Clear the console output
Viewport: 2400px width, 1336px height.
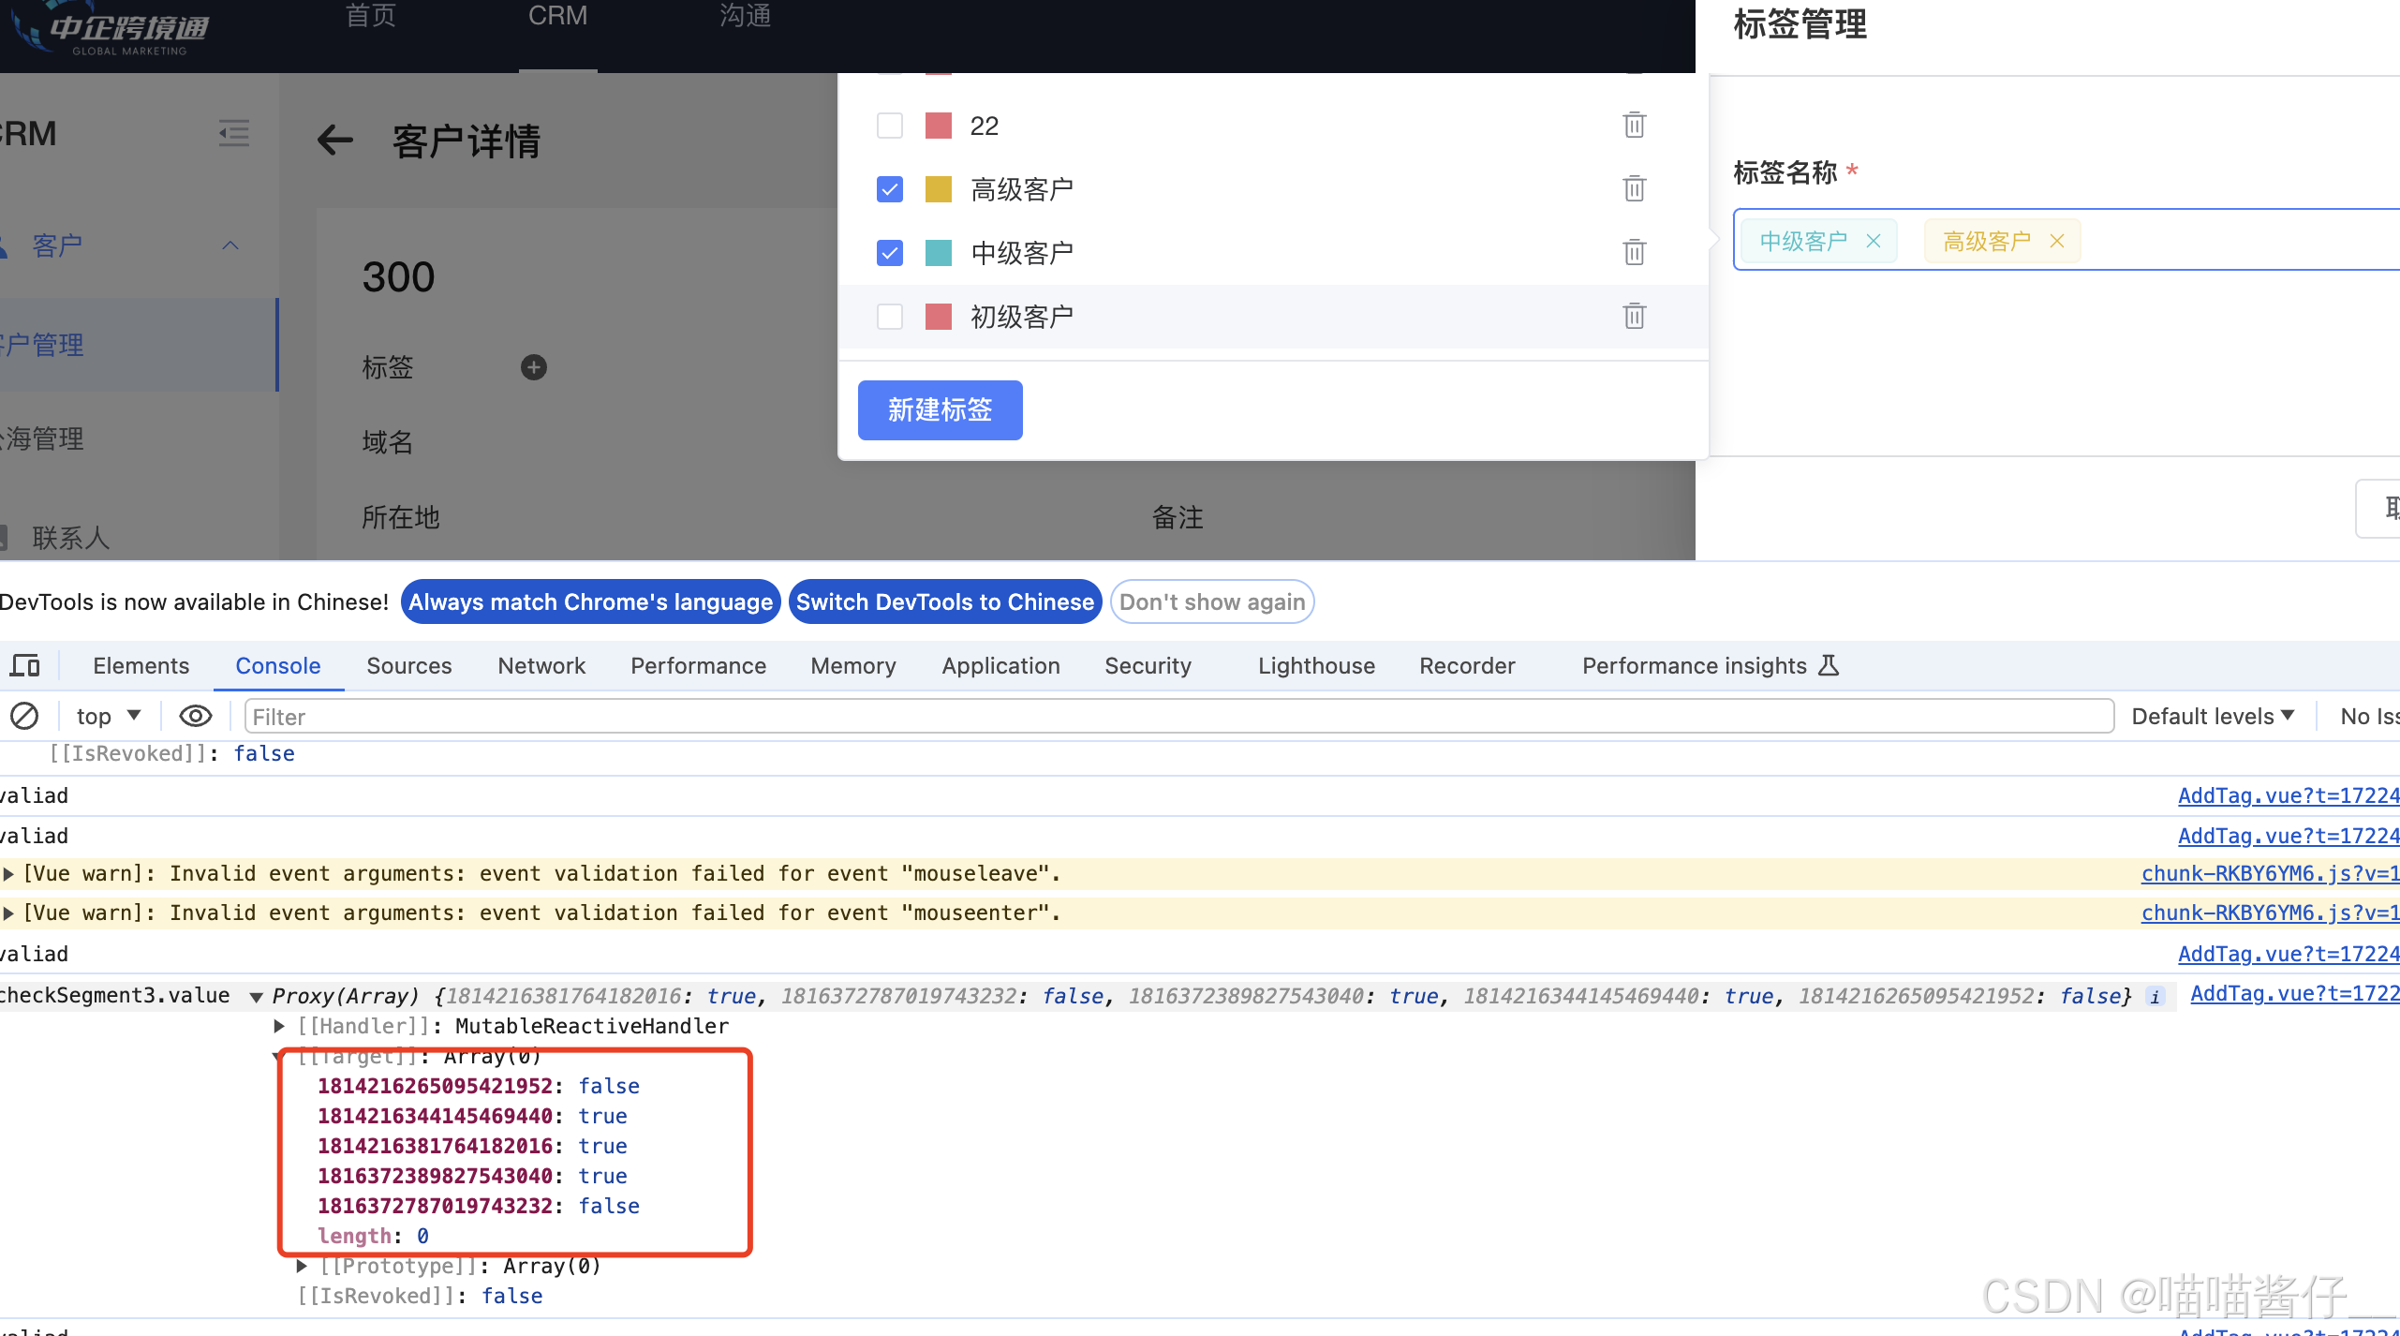pos(24,716)
